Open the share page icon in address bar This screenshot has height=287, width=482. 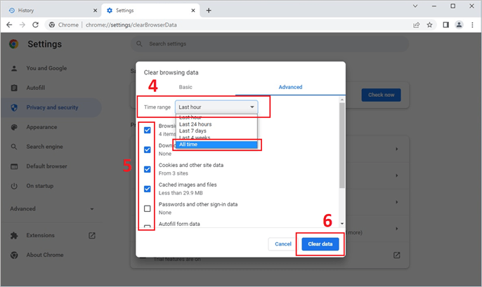click(x=417, y=25)
